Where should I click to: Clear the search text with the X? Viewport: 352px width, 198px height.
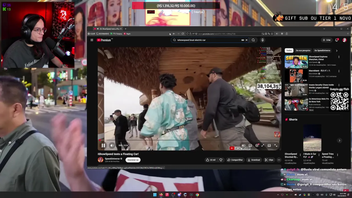246,40
